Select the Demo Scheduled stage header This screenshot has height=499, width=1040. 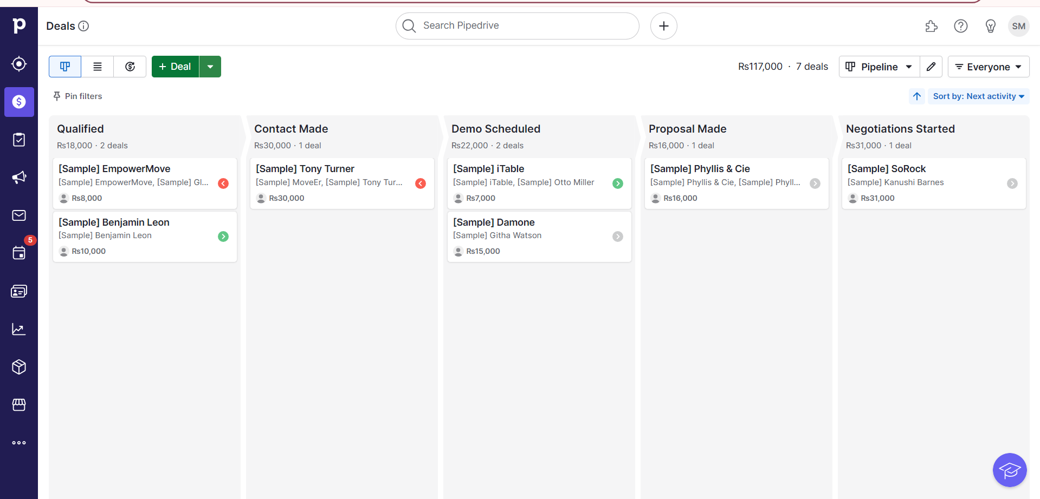coord(496,129)
